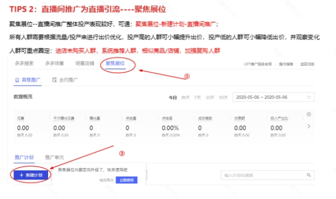Click the 成交笔数 metric label
Image resolution: width=336 pixels, height=199 pixels.
click(x=205, y=118)
